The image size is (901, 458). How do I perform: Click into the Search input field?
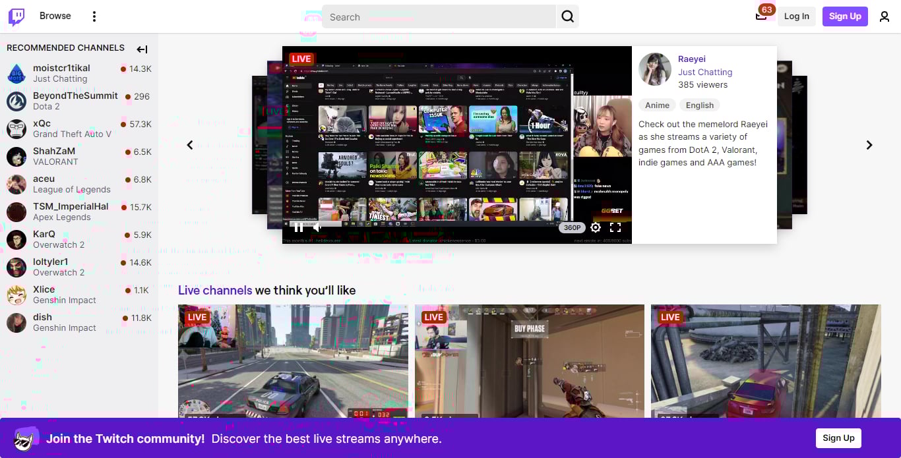click(439, 16)
